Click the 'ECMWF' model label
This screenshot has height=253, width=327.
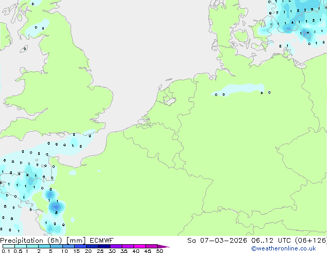click(x=102, y=241)
